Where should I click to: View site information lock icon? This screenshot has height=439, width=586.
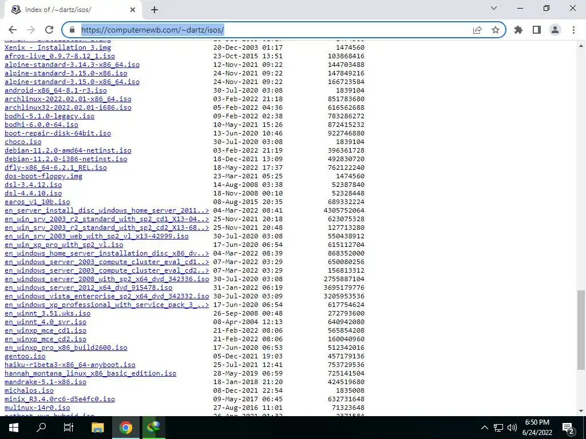pos(73,30)
